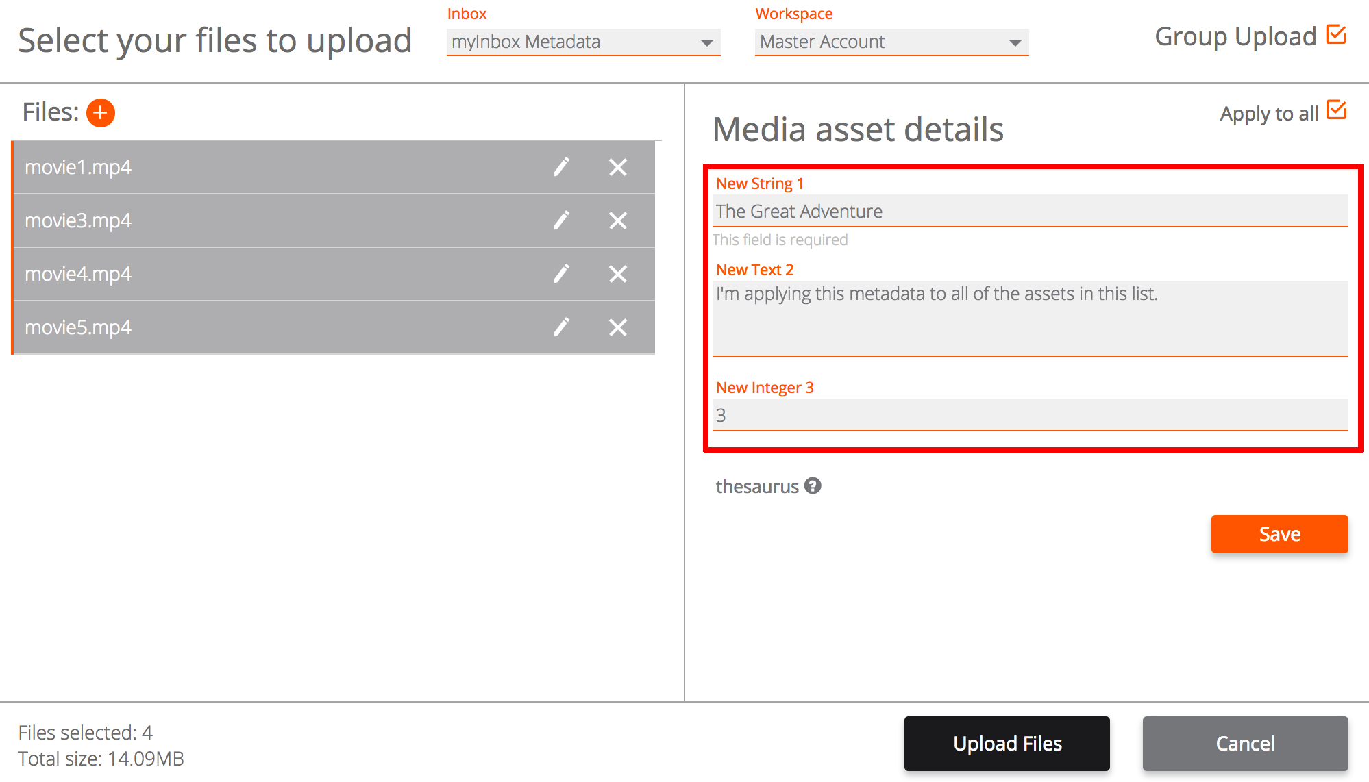Delete movie4.mp4 from upload list
Image resolution: width=1369 pixels, height=782 pixels.
pyautogui.click(x=617, y=274)
